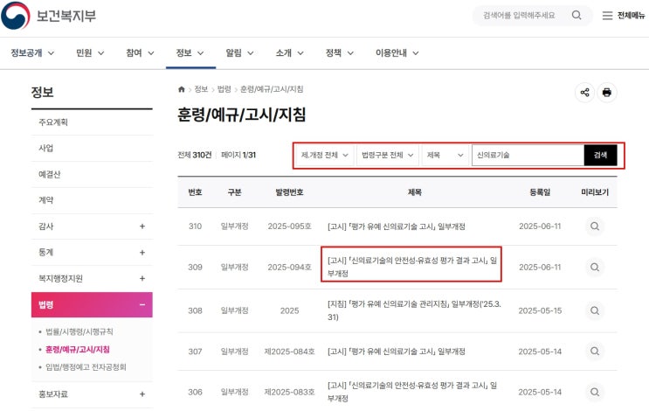Open row 307 평가 유예 신의료기술 고시 title
Image resolution: width=649 pixels, height=411 pixels.
click(x=397, y=352)
